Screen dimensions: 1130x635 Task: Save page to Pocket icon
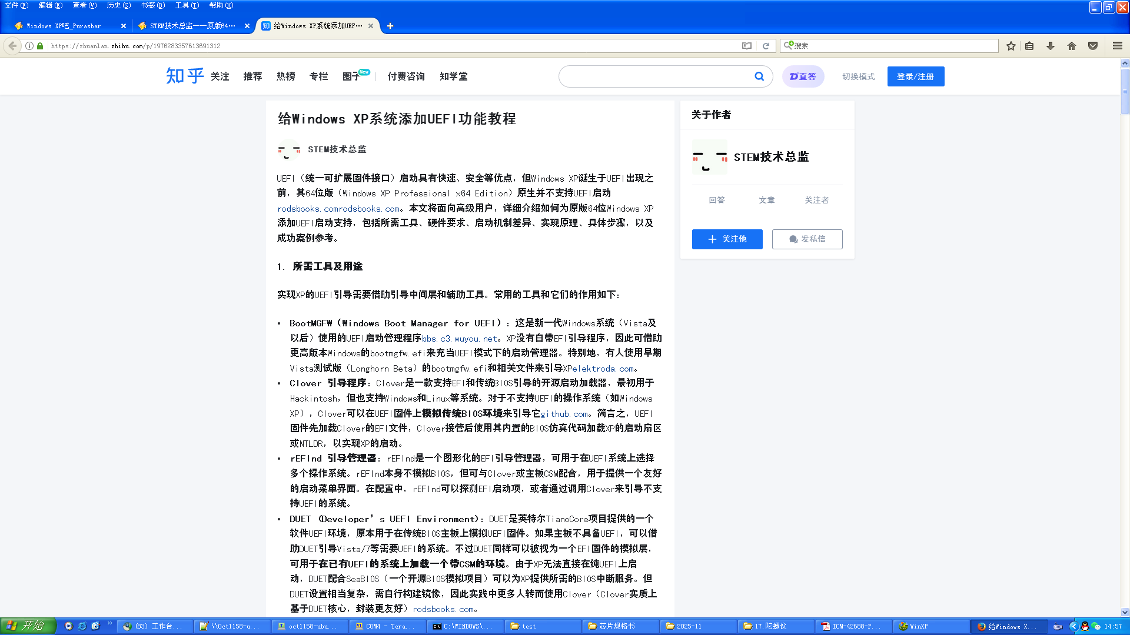click(x=1093, y=46)
